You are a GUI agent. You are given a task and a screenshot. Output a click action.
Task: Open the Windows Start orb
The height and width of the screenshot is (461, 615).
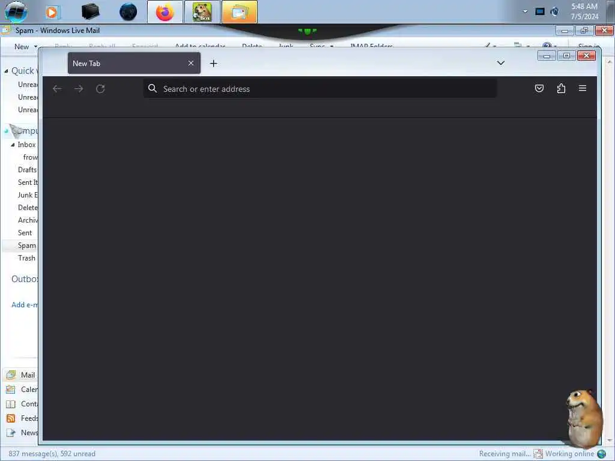click(x=16, y=12)
